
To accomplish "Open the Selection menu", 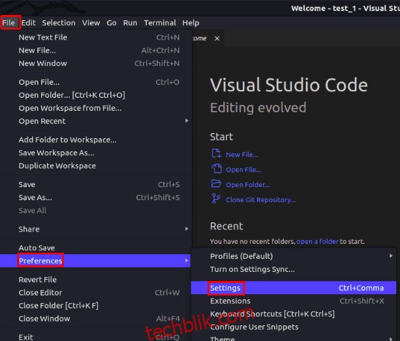I will pyautogui.click(x=59, y=23).
